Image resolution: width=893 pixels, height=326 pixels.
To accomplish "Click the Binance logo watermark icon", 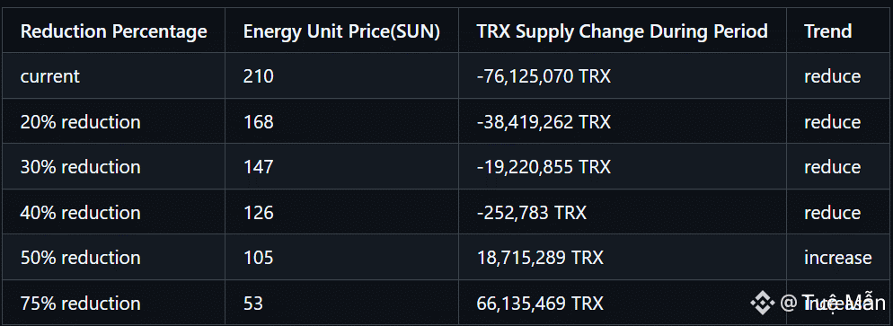I will click(x=762, y=303).
